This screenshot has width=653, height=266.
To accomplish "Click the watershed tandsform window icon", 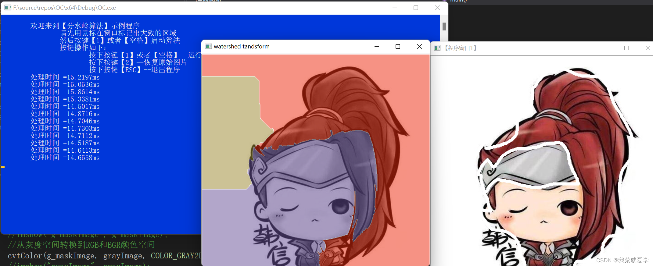I will tap(208, 46).
